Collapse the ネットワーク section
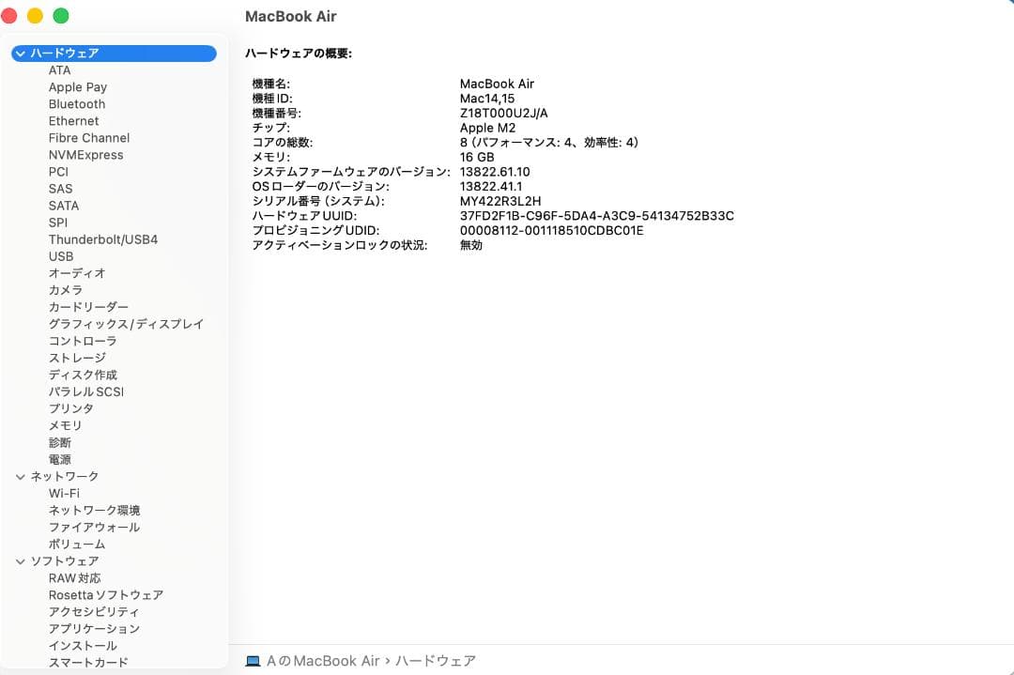Viewport: 1014px width, 675px height. (x=20, y=476)
